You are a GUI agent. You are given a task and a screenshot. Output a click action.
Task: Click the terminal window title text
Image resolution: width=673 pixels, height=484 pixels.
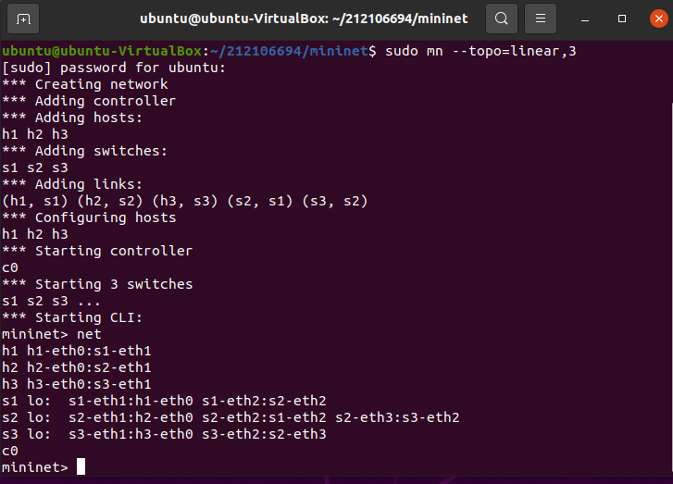click(304, 19)
